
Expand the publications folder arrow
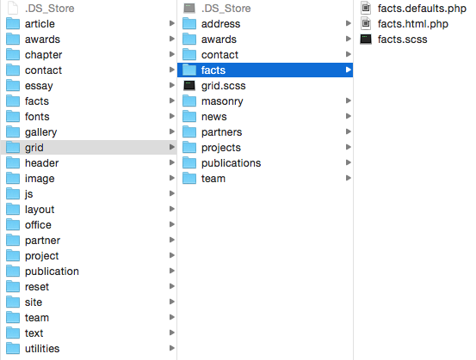[x=349, y=162]
